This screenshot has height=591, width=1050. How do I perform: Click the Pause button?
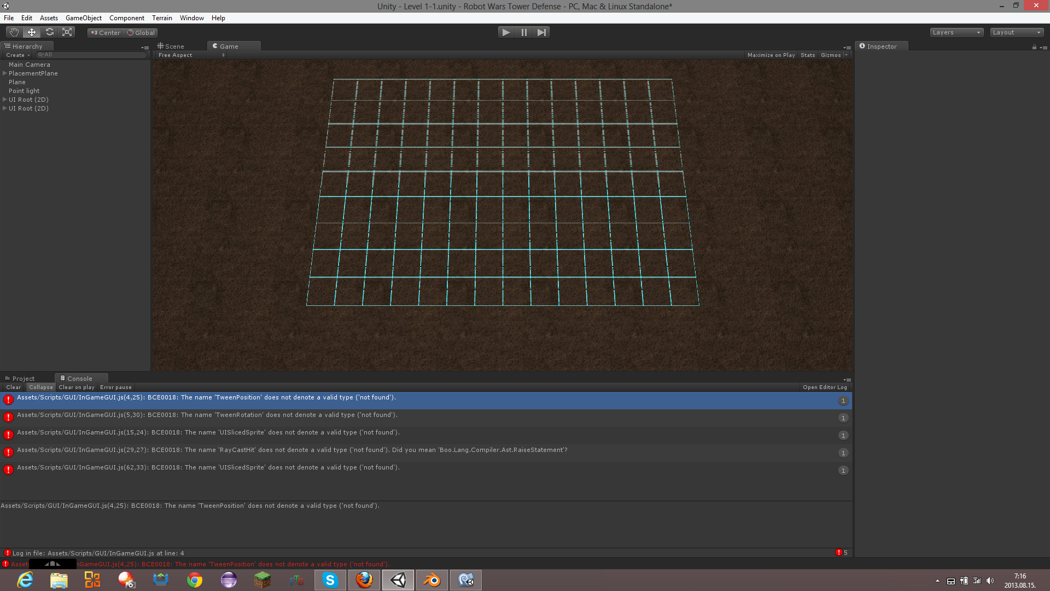tap(524, 32)
